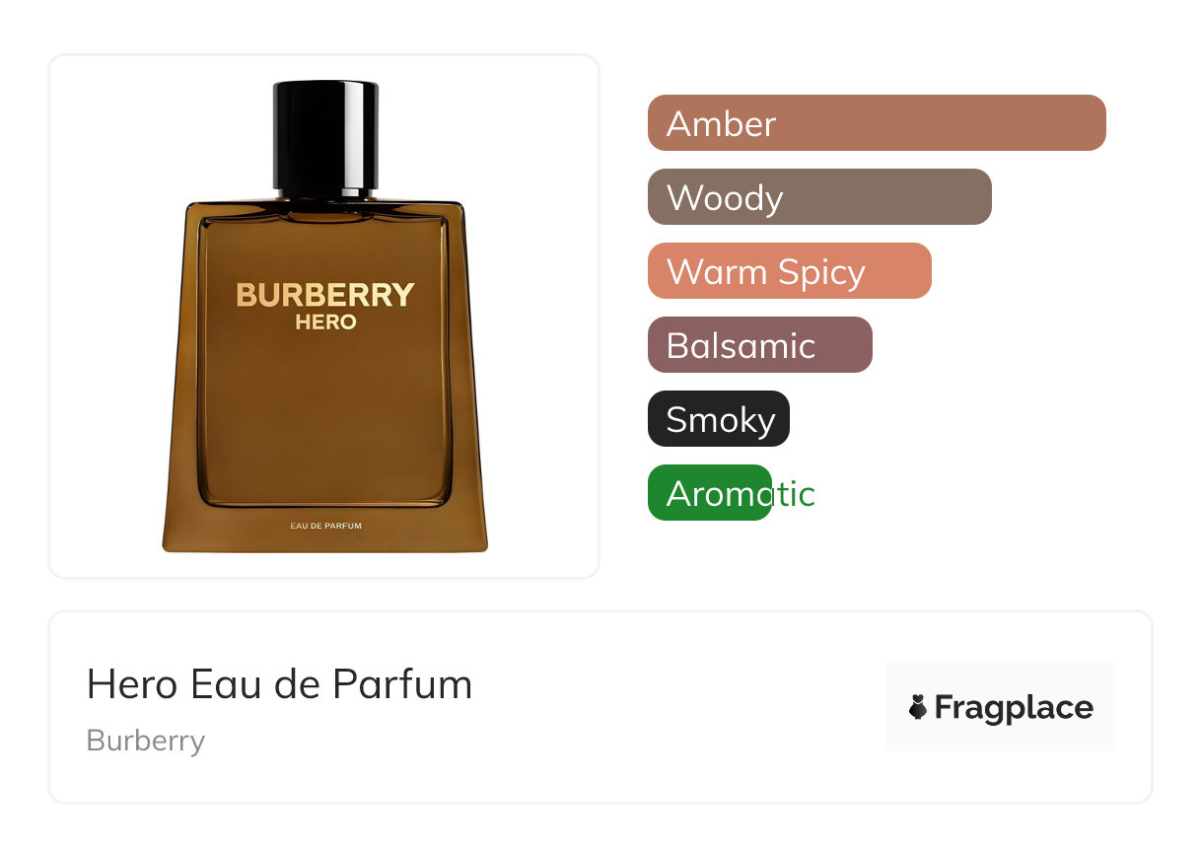Click the gray Burberry brand name
This screenshot has width=1201, height=852.
(x=146, y=741)
